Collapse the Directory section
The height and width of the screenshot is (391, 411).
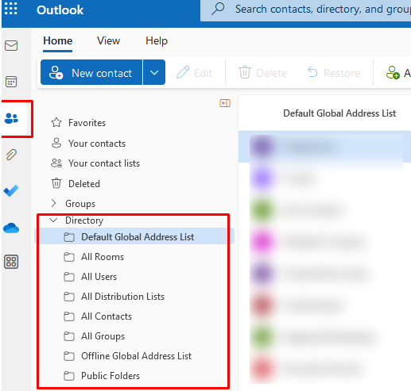click(x=53, y=220)
